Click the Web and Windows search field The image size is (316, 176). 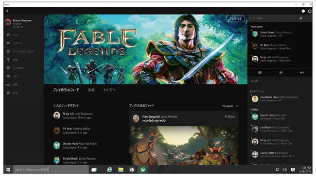pyautogui.click(x=51, y=170)
